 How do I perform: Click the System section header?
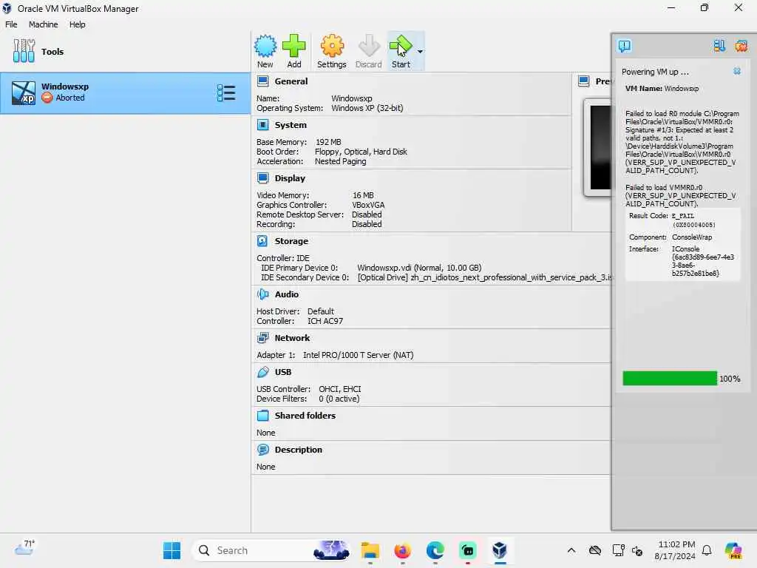click(290, 124)
